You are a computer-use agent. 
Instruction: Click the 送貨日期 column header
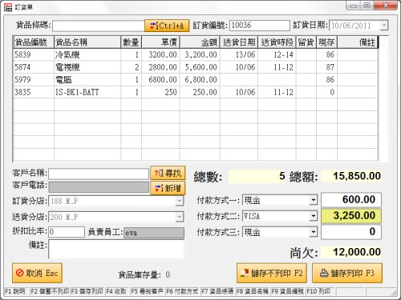pos(239,42)
